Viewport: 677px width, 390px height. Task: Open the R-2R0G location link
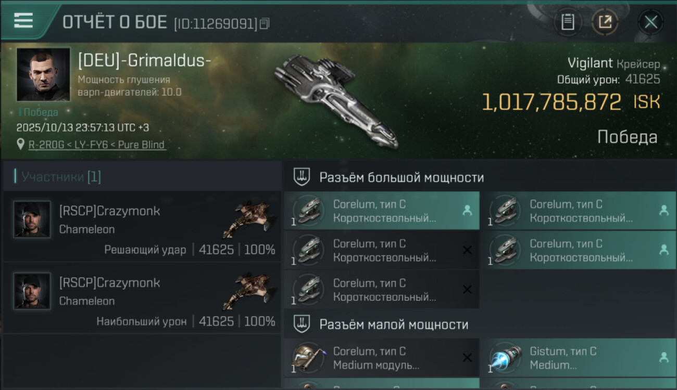[96, 145]
